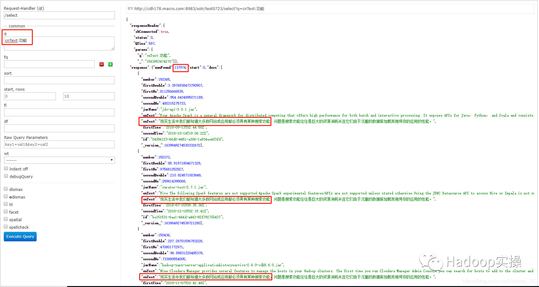The image size is (539, 287).
Task: Click the firstNo value 811256666839
Action: (171, 91)
